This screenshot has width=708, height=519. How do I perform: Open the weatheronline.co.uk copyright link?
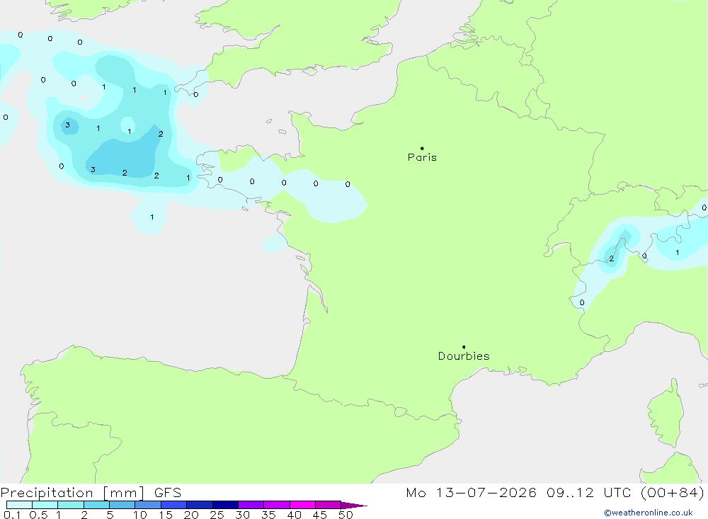pyautogui.click(x=649, y=513)
